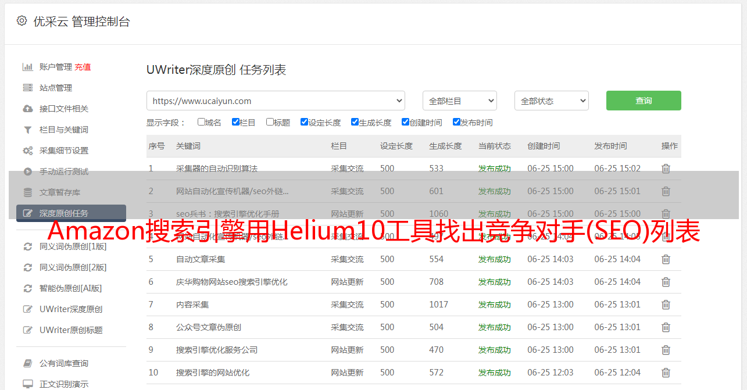
Task: Click the server icon for 站点管理
Action: pos(27,88)
